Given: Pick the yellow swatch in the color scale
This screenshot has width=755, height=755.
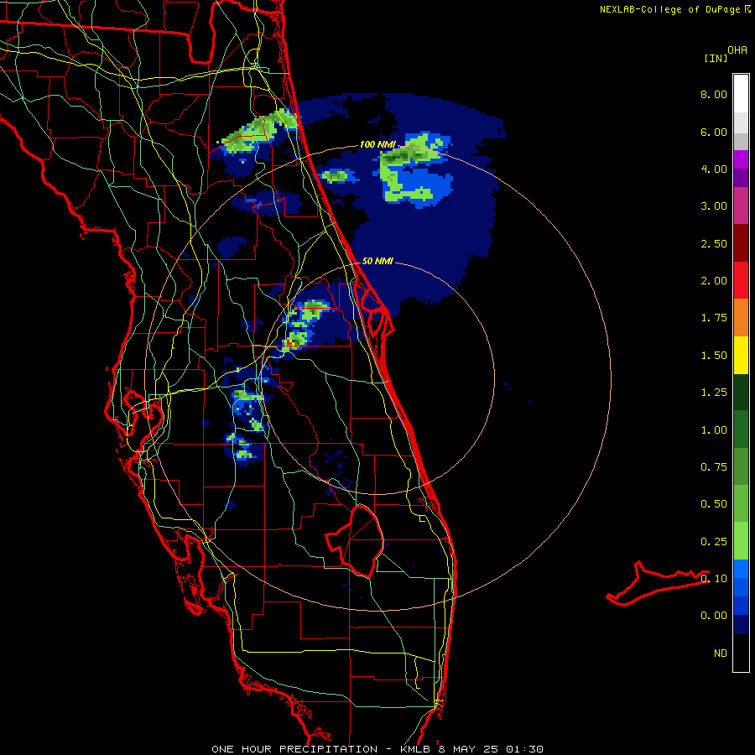Looking at the screenshot, I should [741, 356].
